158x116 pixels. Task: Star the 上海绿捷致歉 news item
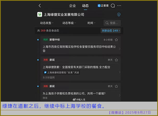(x=116, y=60)
